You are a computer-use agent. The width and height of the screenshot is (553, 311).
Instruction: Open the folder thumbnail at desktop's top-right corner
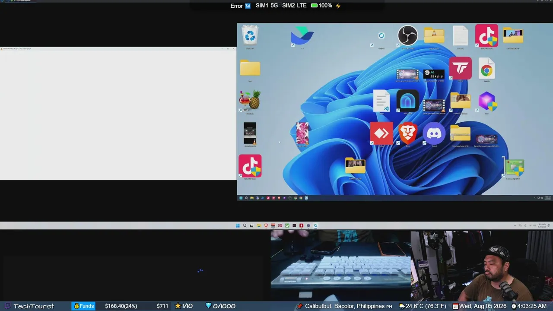coord(513,35)
